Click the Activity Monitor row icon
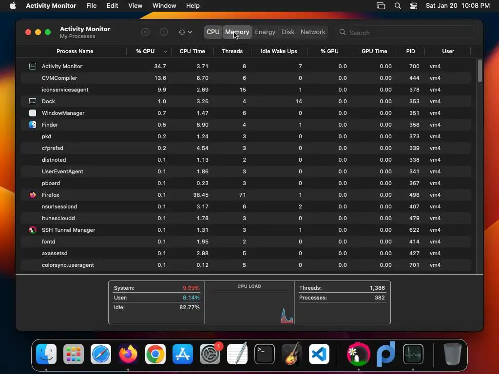The image size is (499, 374). tap(33, 66)
